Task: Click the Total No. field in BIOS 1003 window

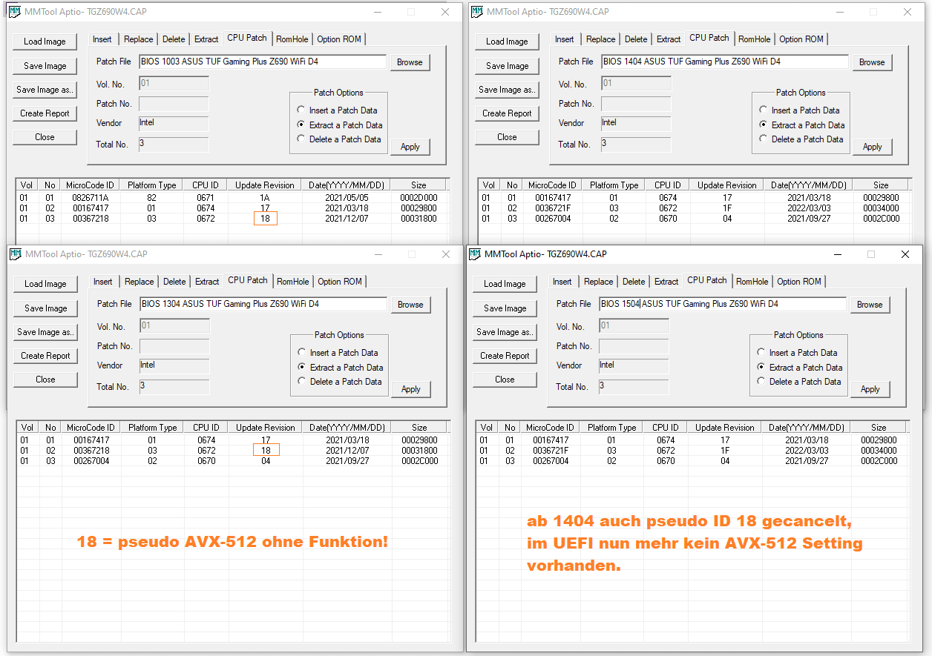Action: click(x=174, y=145)
